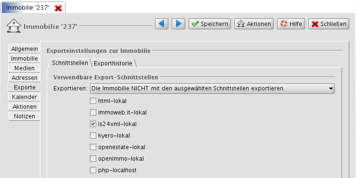Enable the openimmo-lokal export interface

(93, 158)
